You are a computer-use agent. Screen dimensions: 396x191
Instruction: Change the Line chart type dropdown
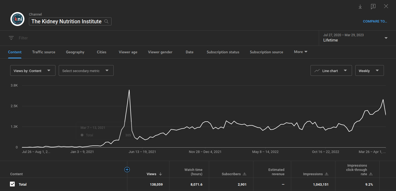point(331,70)
